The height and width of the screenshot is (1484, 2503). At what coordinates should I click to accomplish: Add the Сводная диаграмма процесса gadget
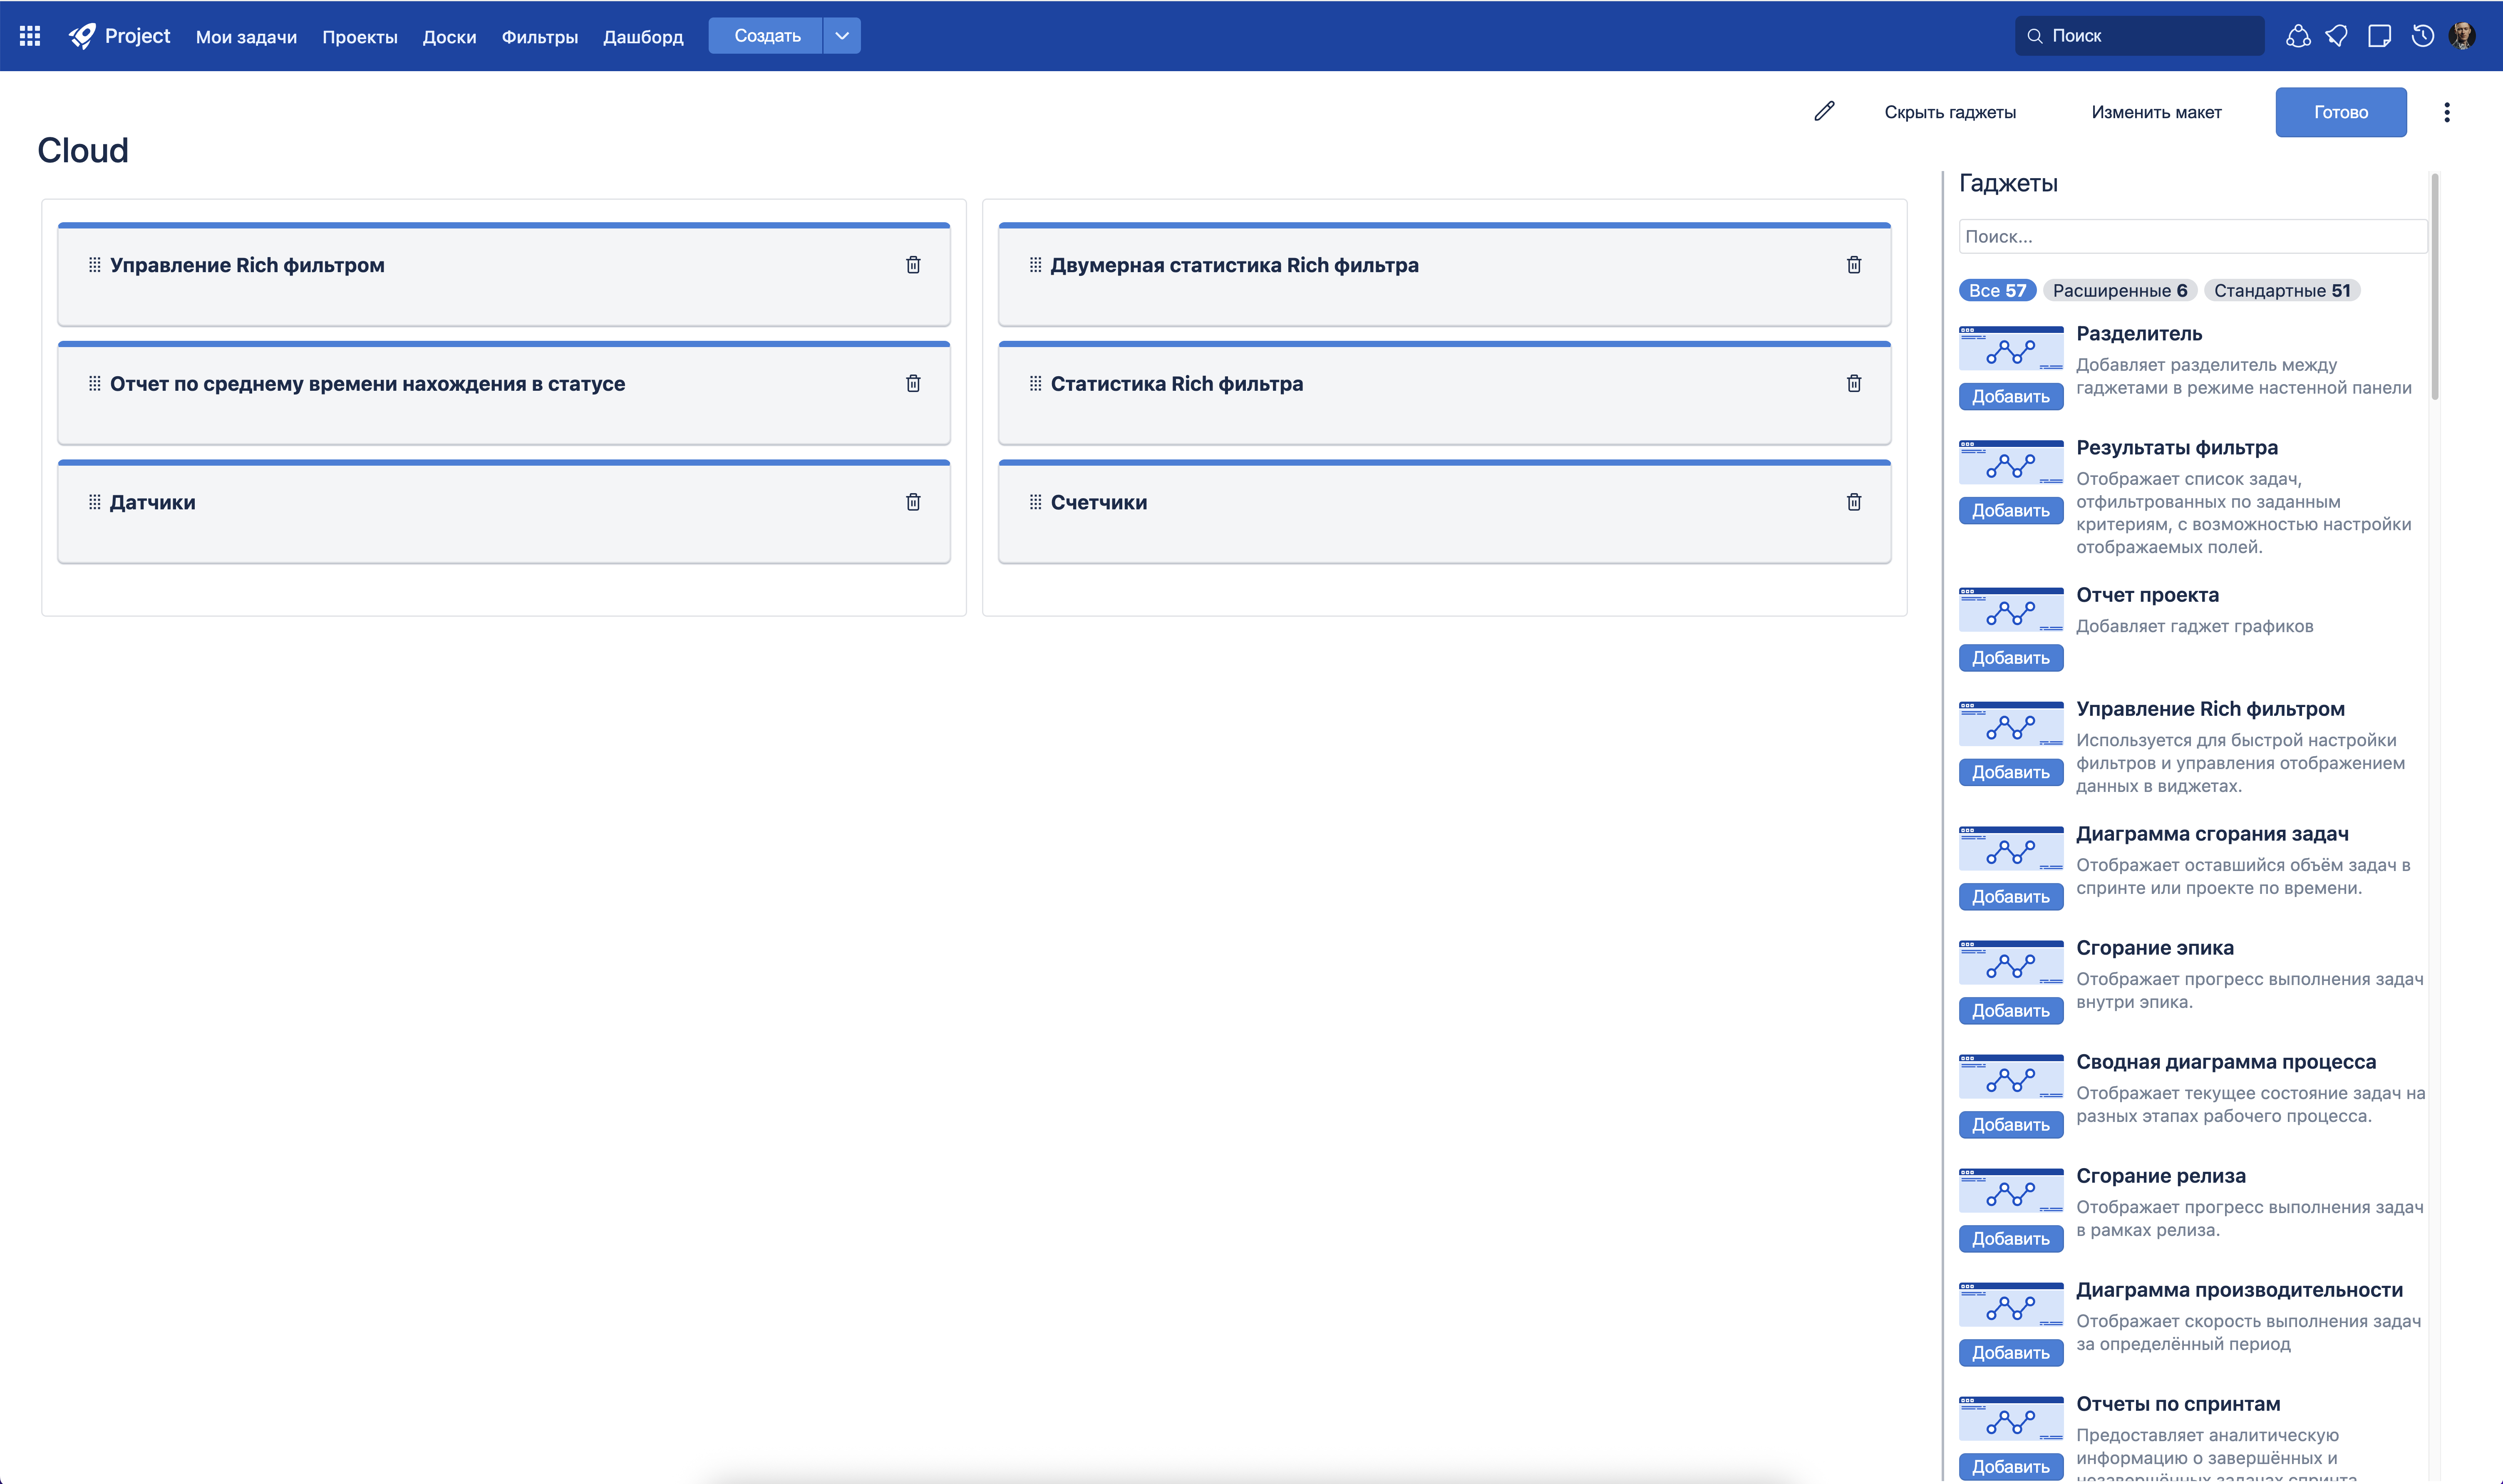pyautogui.click(x=2011, y=1124)
